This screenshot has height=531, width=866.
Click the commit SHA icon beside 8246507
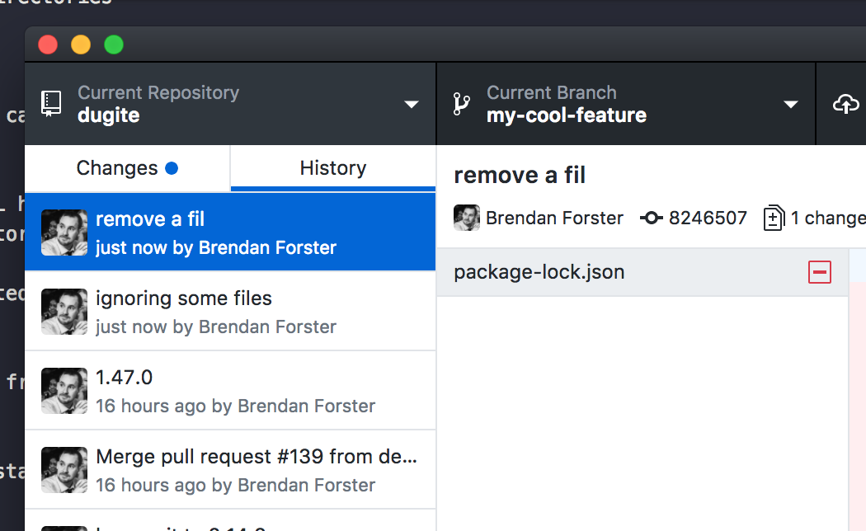(651, 219)
